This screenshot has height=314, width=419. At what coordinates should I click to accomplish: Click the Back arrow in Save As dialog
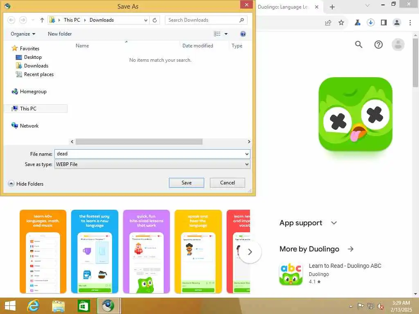pyautogui.click(x=11, y=20)
